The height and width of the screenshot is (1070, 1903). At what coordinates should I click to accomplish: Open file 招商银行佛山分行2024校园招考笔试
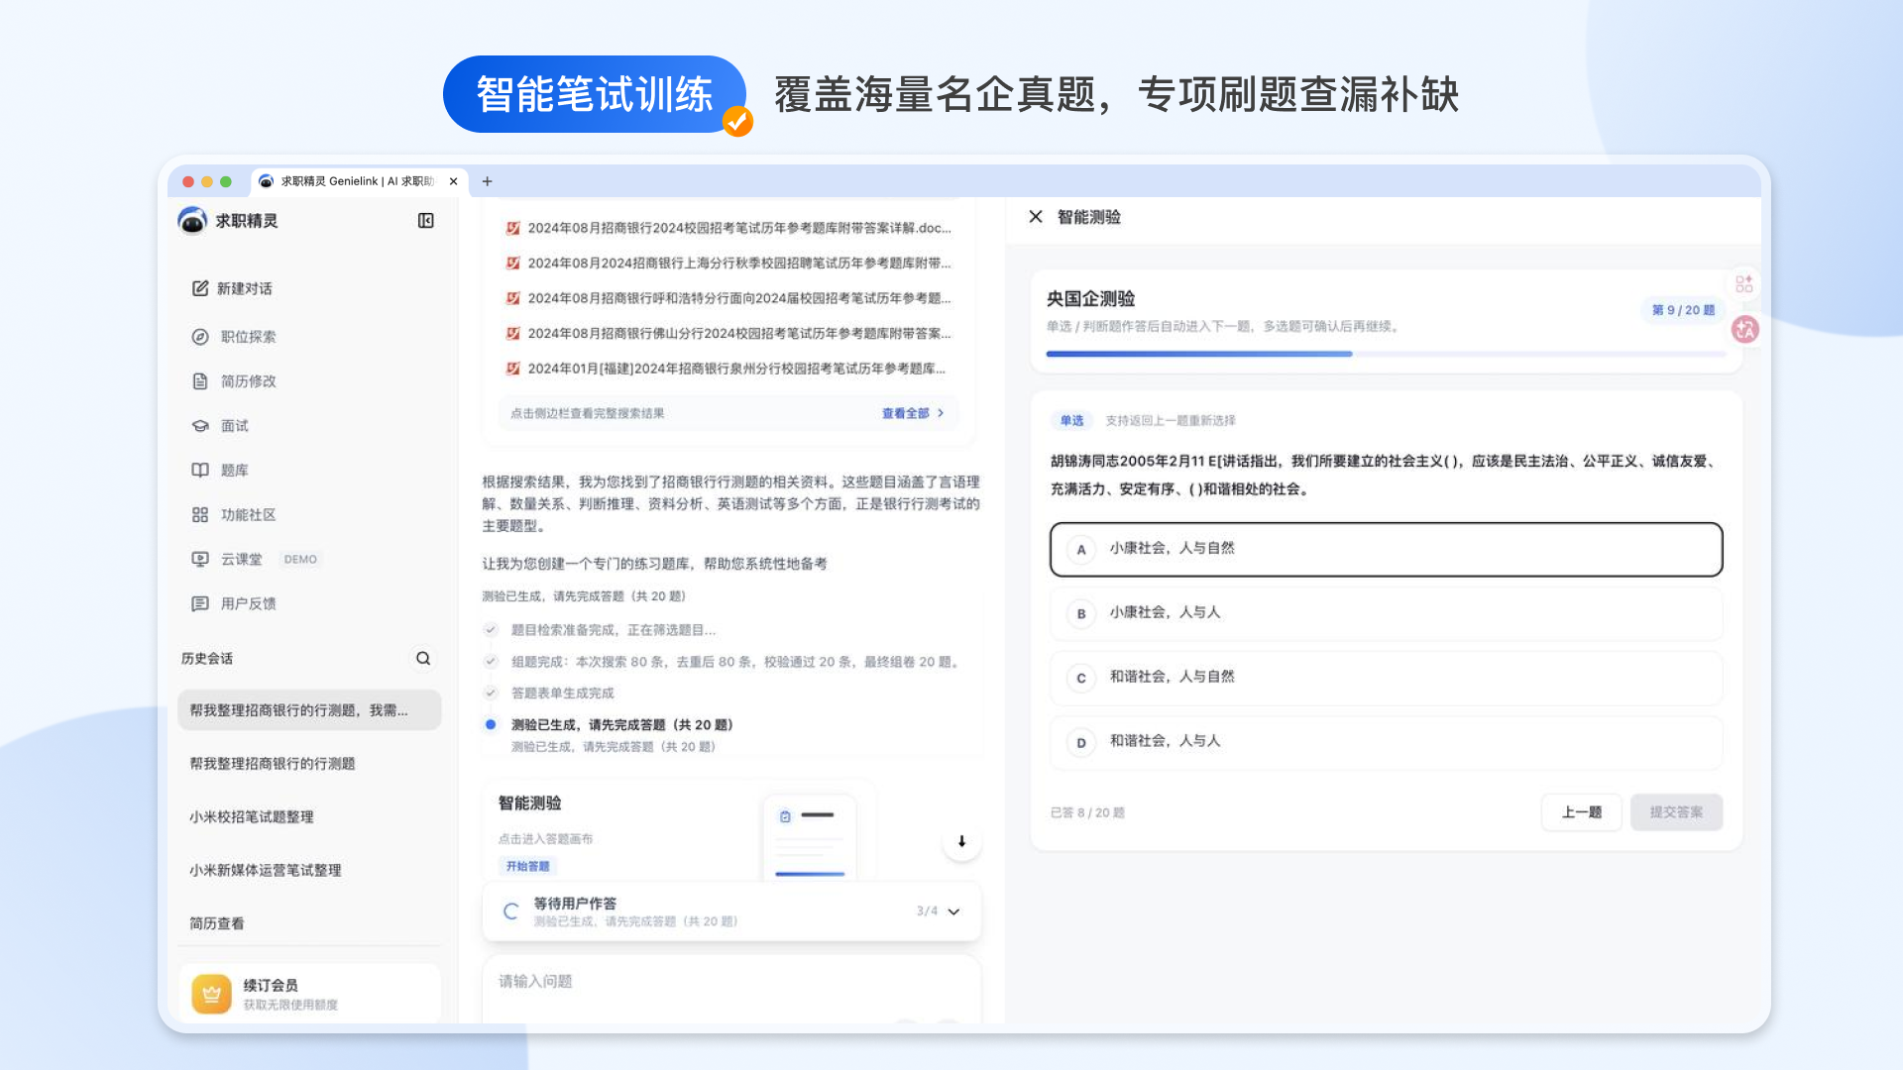click(x=728, y=334)
